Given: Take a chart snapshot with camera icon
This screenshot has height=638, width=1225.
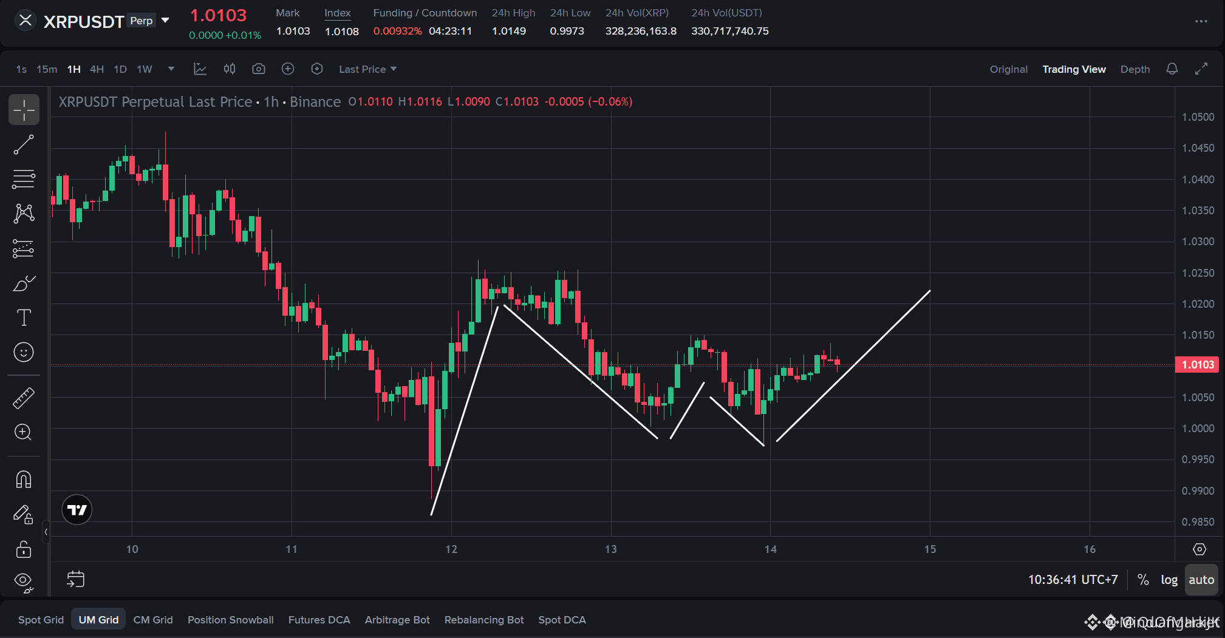Looking at the screenshot, I should coord(259,69).
